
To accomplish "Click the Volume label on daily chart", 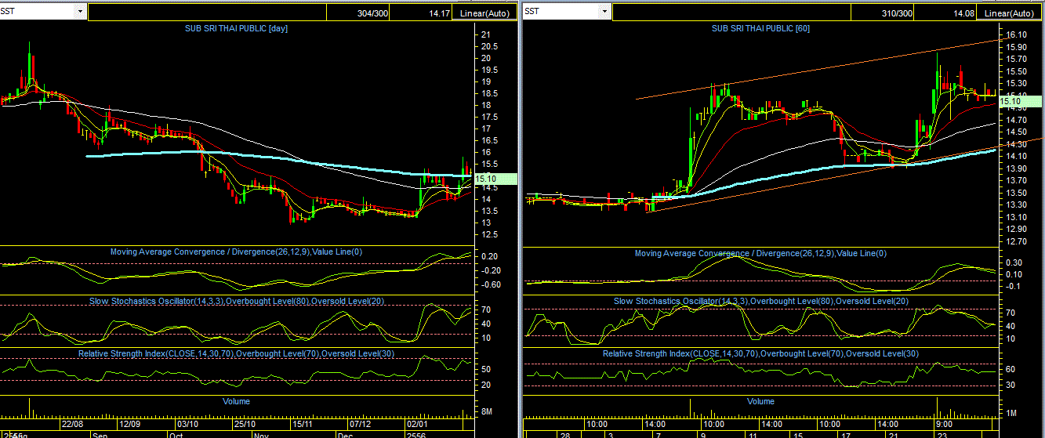I will pos(236,400).
